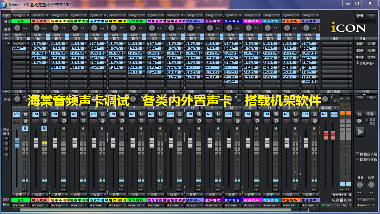Click the channel 1 volume fader handle
Screen dimensions: 380x214
pyautogui.click(x=17, y=143)
